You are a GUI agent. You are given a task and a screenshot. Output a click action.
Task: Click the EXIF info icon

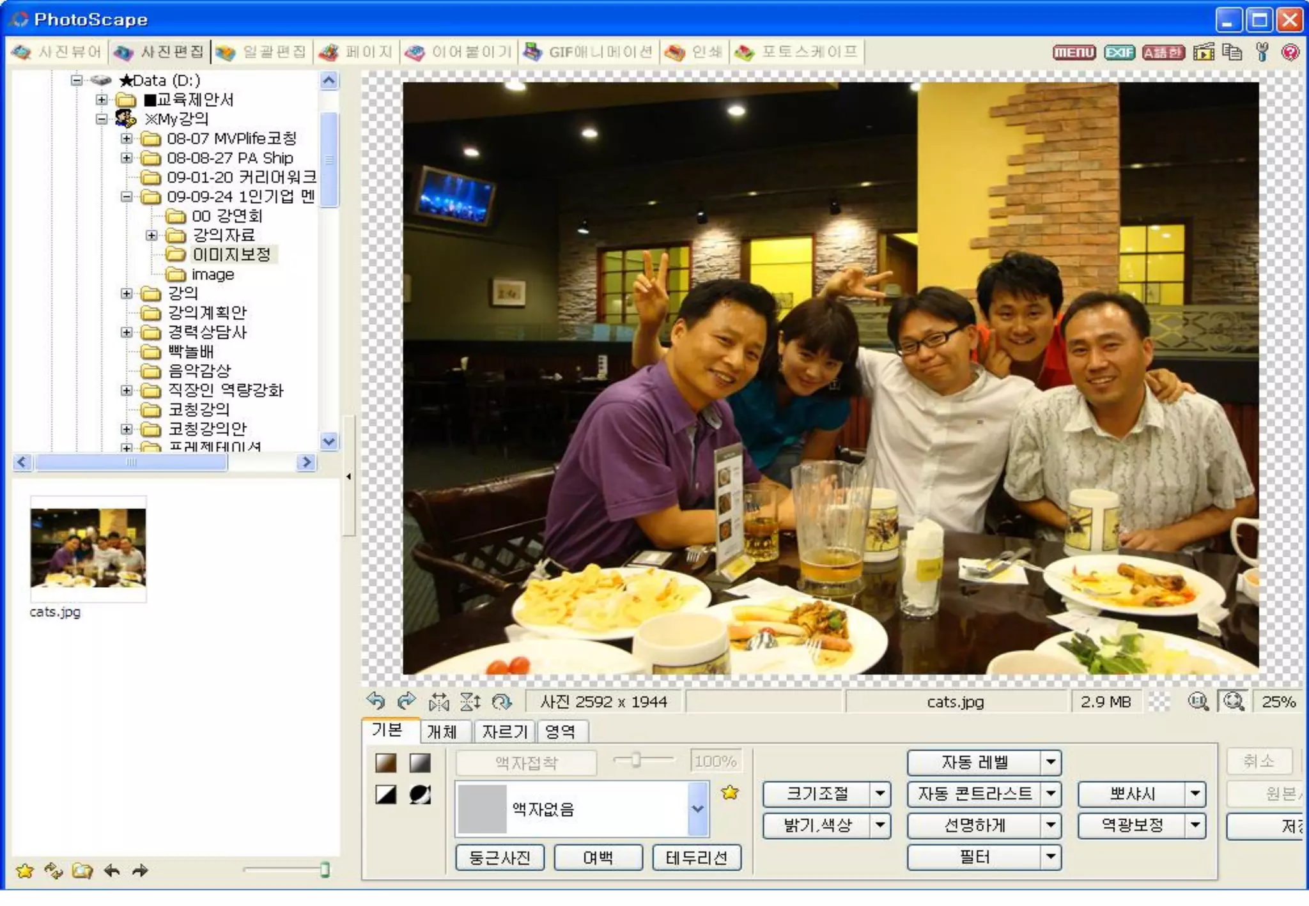pyautogui.click(x=1119, y=52)
